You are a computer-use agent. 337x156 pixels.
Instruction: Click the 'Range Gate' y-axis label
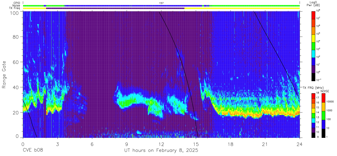4,75
